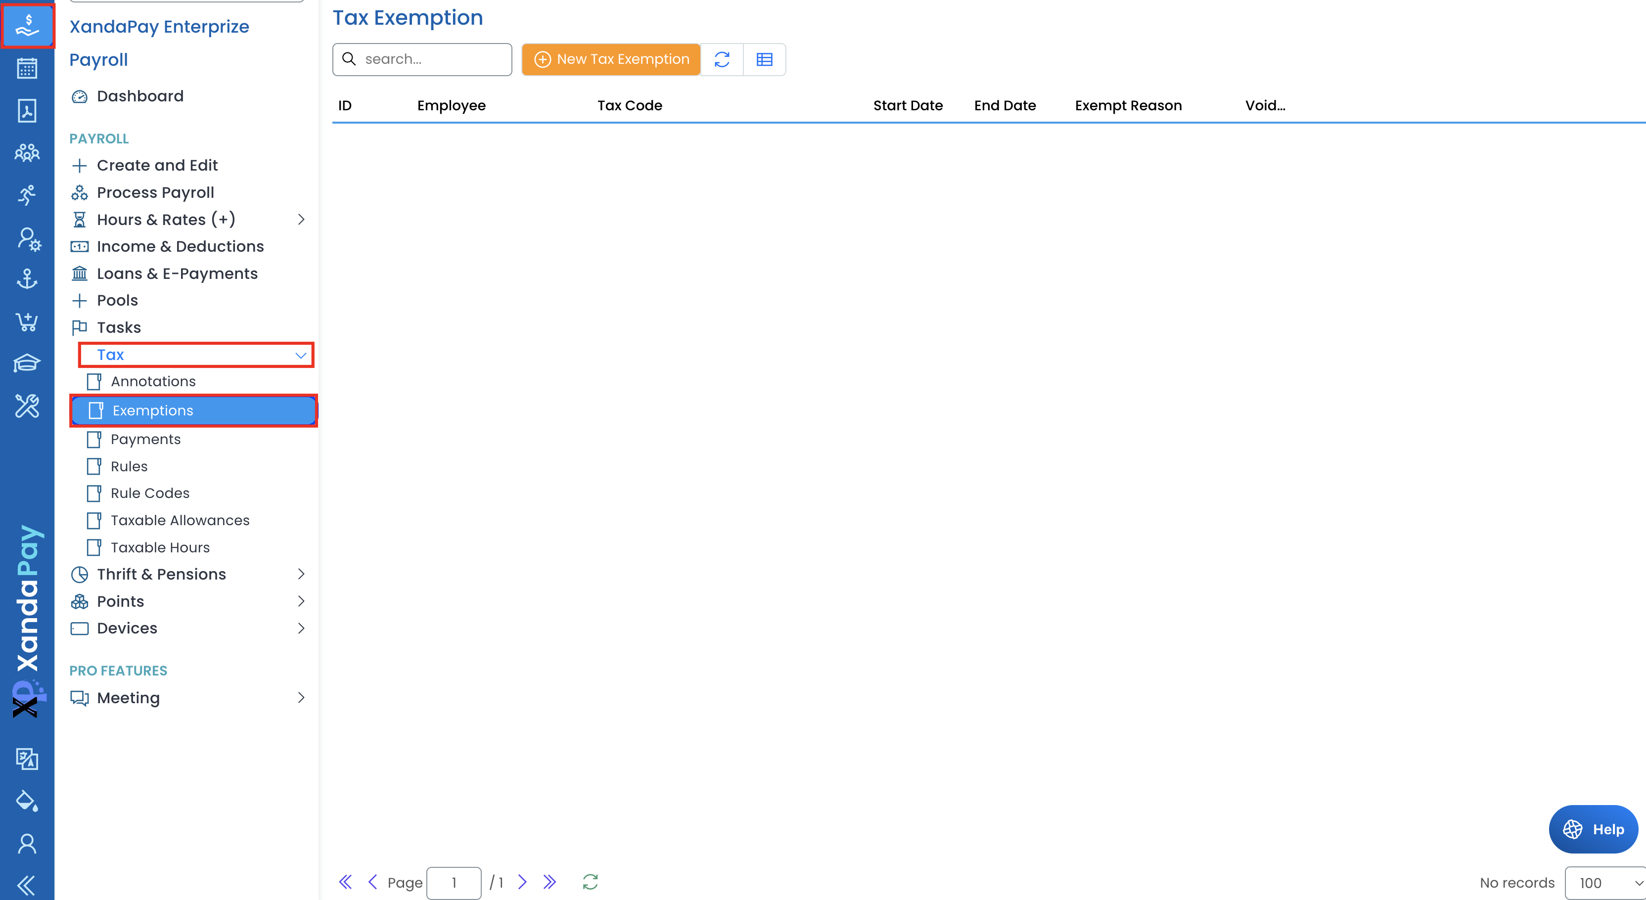Click the PDF reports sidebar icon
This screenshot has height=900, width=1646.
point(27,110)
